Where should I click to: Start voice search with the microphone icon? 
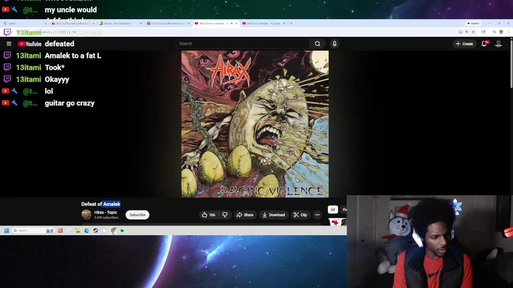(334, 44)
